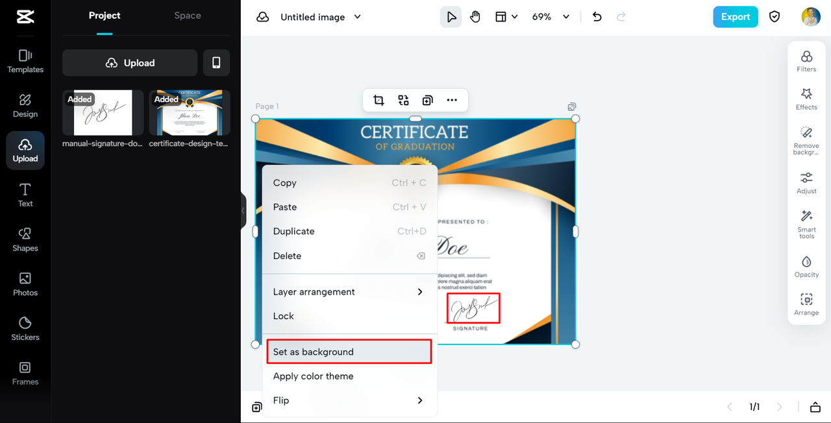Click the 1/1 page counter
831x423 pixels.
(x=754, y=407)
